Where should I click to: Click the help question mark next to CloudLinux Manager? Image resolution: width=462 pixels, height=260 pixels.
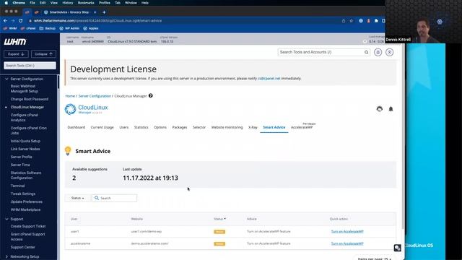151,96
